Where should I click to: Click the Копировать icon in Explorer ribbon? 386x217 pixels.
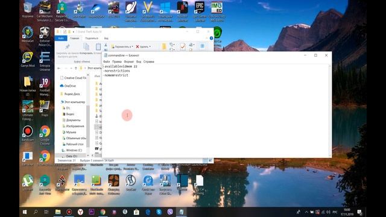86,46
